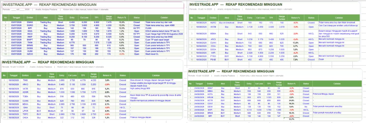Click the 13,0% return in the 10/08/2026 table
This screenshot has width=366, height=123.
[296, 43]
